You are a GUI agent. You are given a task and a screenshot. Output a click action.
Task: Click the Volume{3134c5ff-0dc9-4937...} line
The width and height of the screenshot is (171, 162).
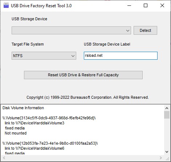(49, 118)
